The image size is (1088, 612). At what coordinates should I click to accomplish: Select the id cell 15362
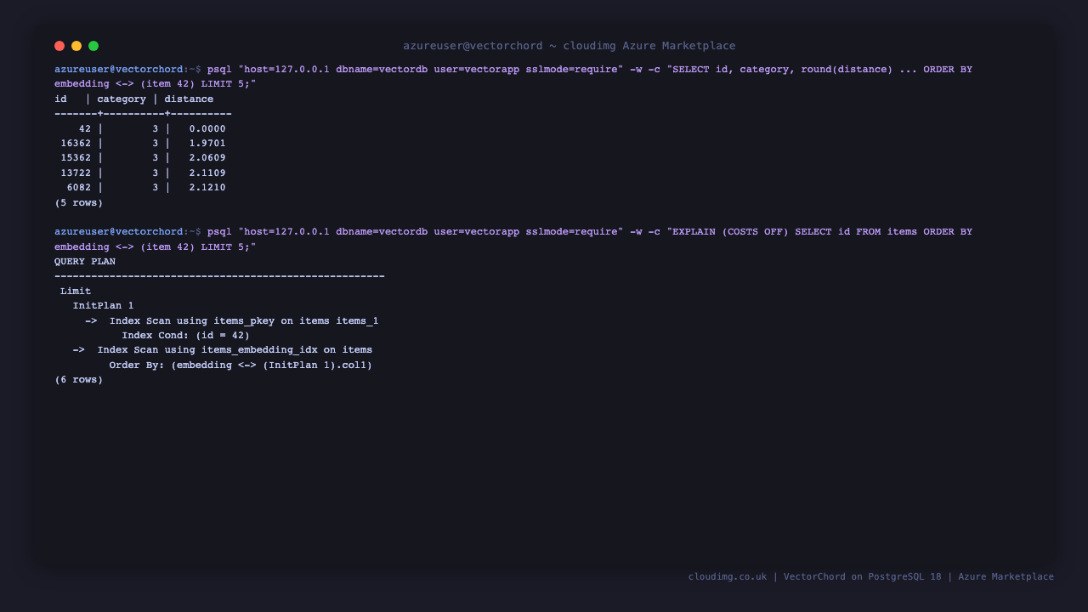[x=76, y=157]
